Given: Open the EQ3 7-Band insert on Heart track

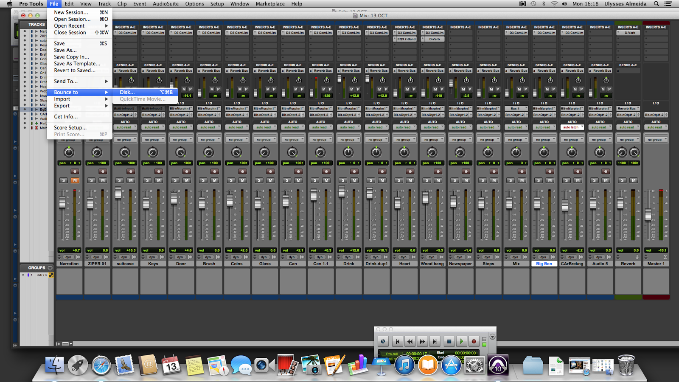Looking at the screenshot, I should pos(404,39).
